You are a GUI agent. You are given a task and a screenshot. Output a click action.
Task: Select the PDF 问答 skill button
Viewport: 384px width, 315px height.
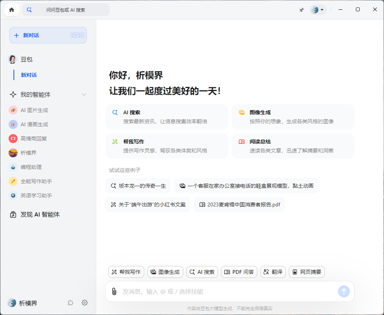[239, 272]
